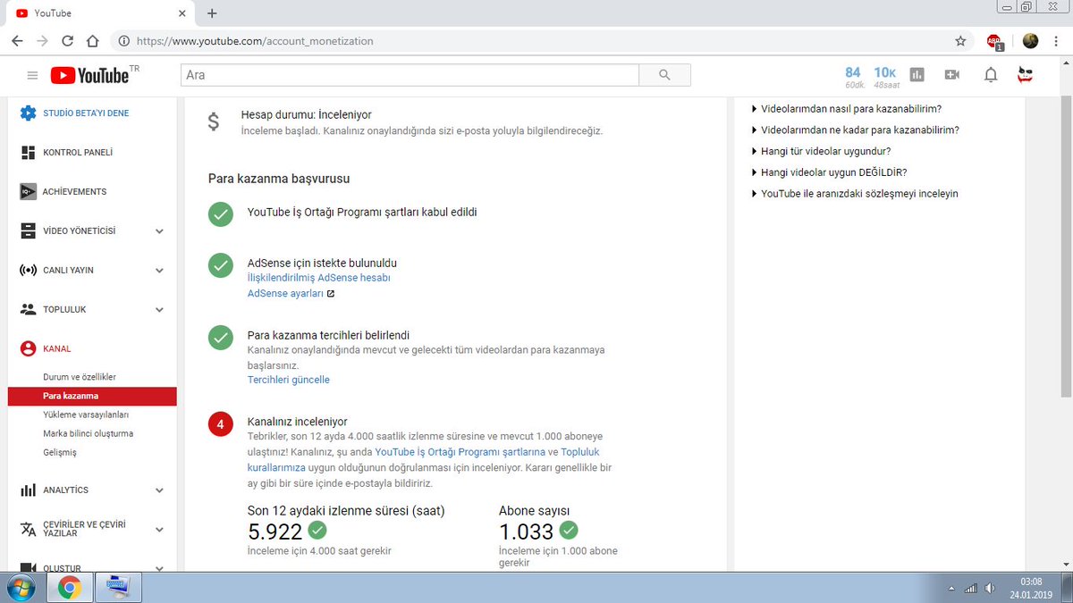Viewport: 1073px width, 603px height.
Task: Reload the page
Action: [67, 41]
